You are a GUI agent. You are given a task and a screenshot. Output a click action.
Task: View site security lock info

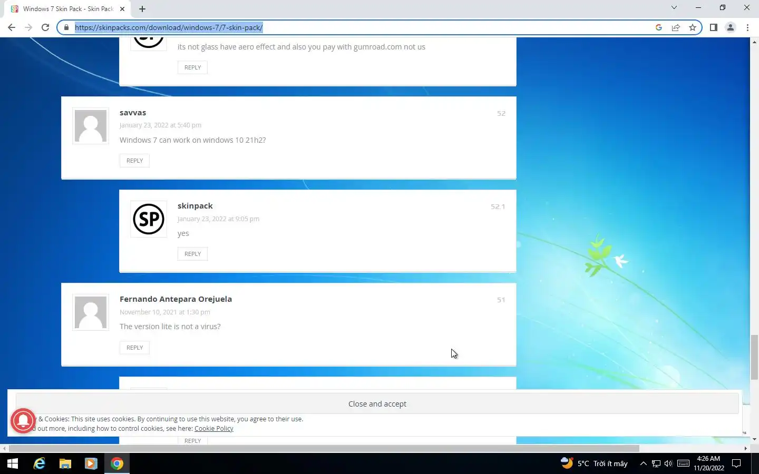pos(66,27)
